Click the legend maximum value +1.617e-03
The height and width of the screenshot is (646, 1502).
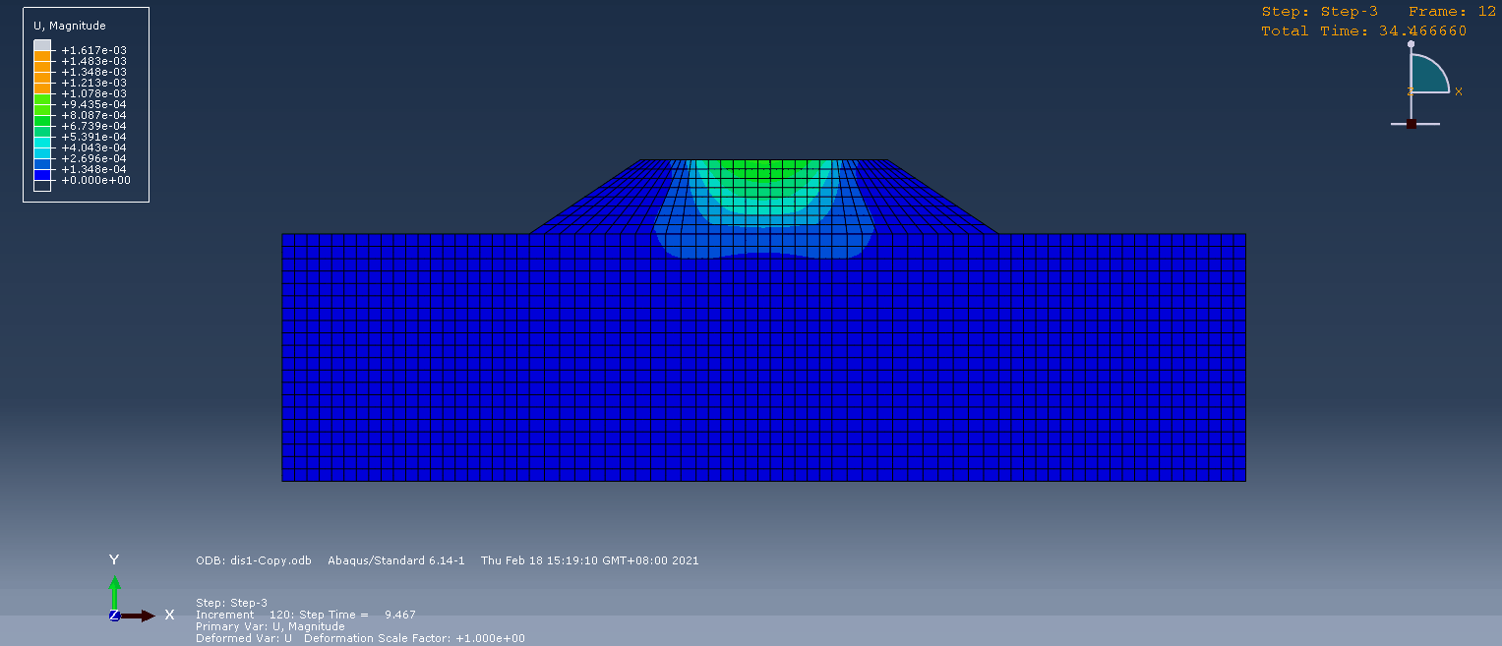click(x=94, y=50)
